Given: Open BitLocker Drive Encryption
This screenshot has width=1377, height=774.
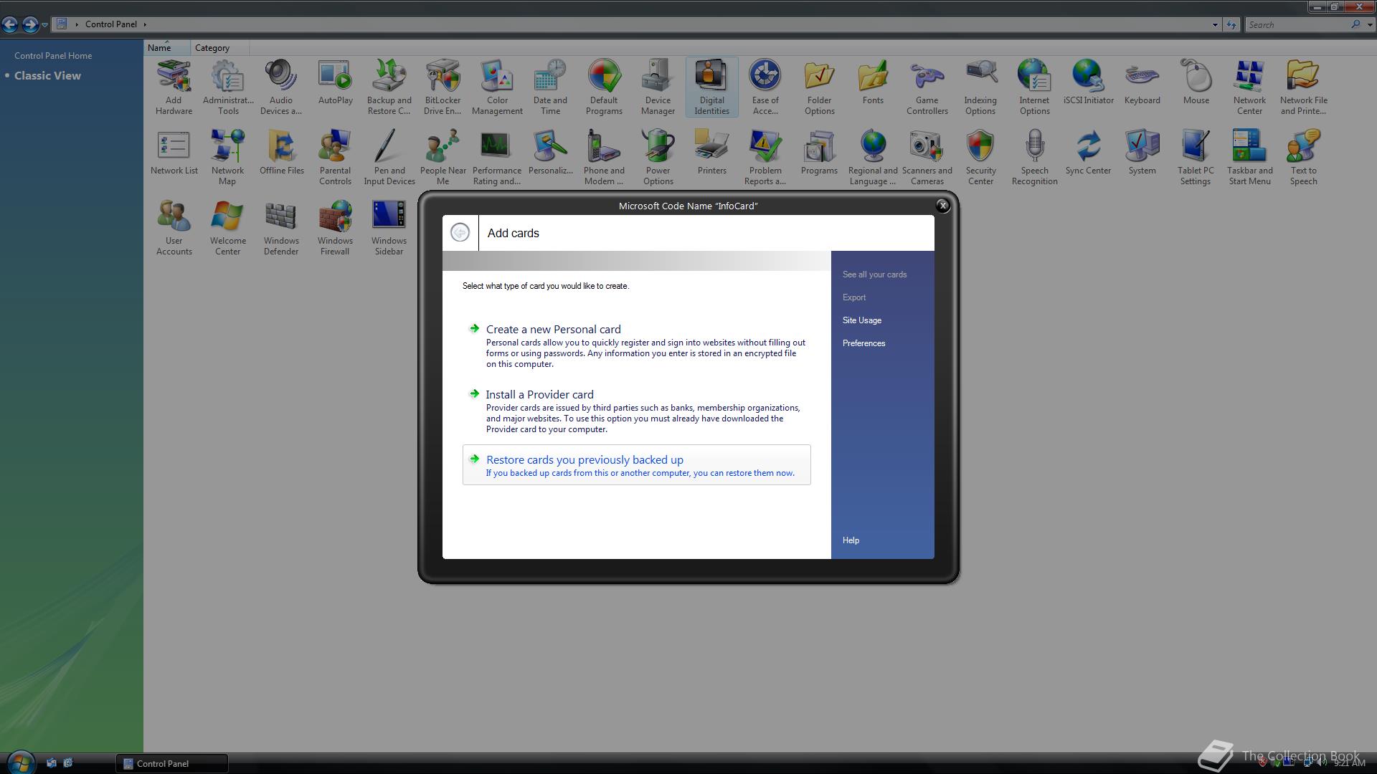Looking at the screenshot, I should click(443, 87).
